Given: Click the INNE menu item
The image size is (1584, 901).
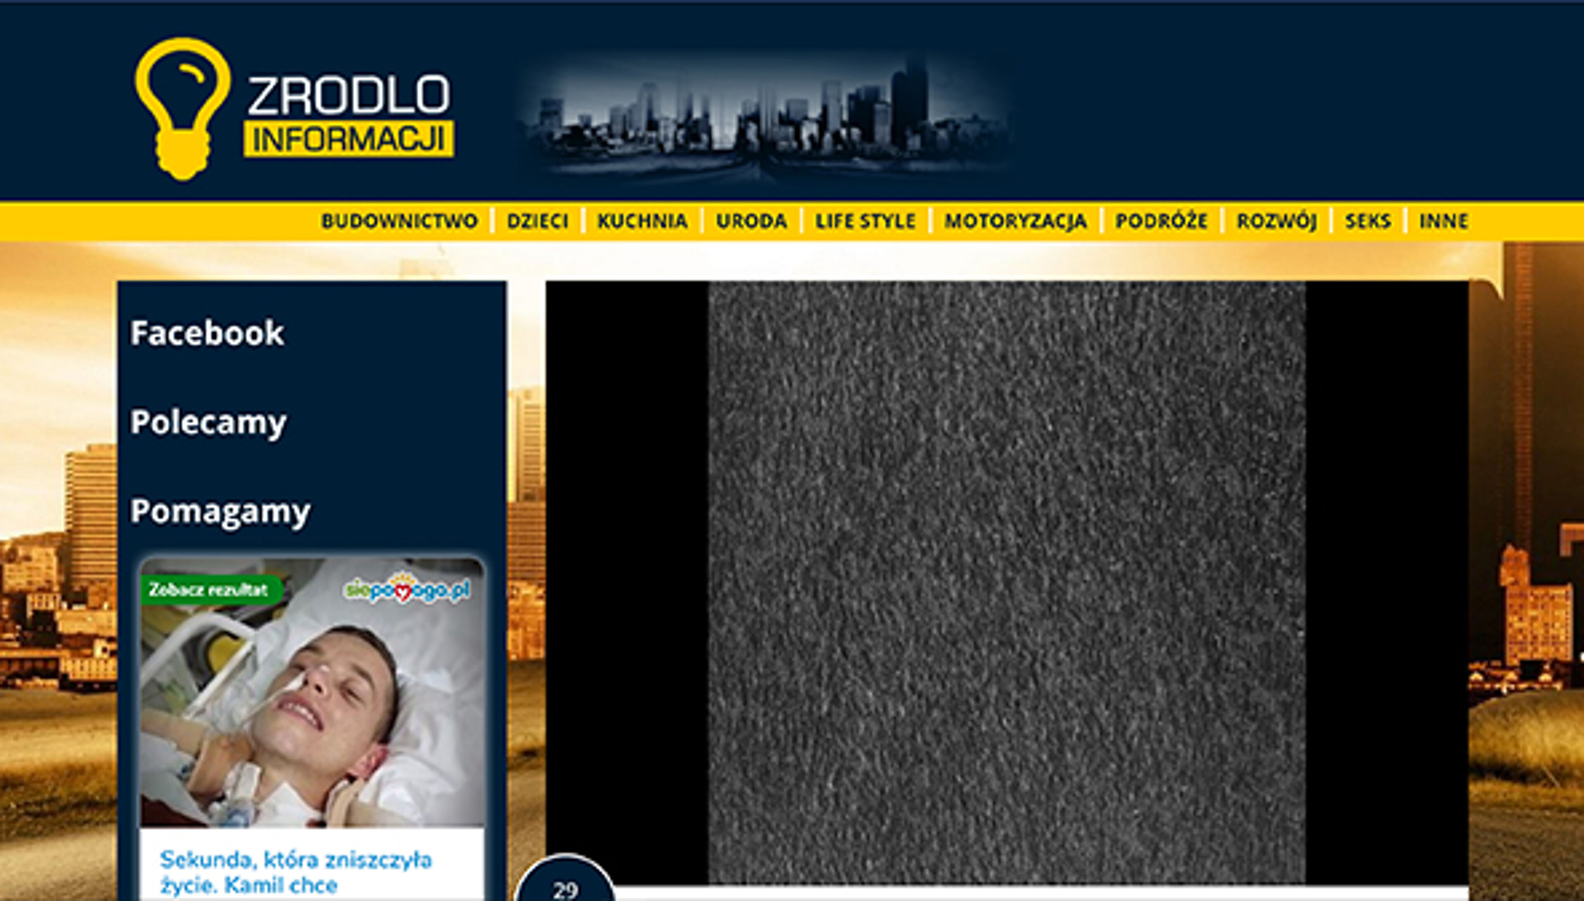Looking at the screenshot, I should 1443,221.
